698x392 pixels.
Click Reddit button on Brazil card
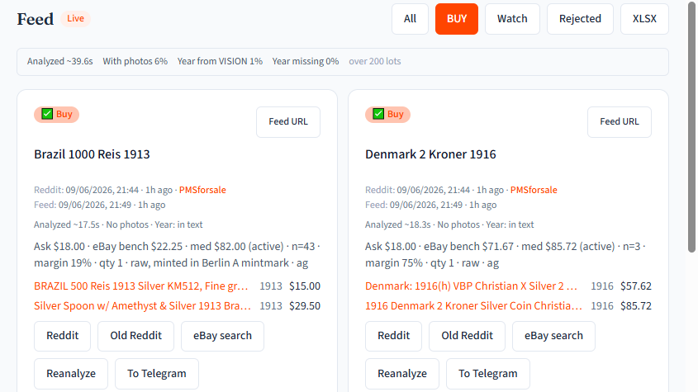62,336
